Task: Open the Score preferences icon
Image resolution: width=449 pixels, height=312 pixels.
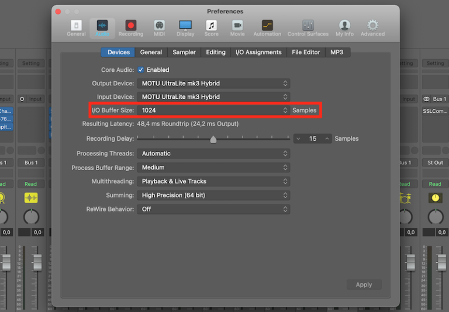Action: [x=211, y=28]
